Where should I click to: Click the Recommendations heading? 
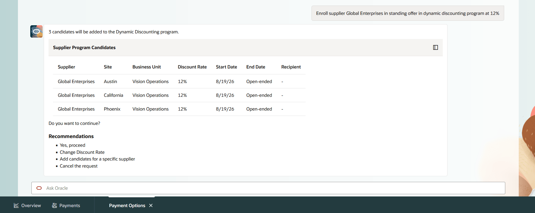tap(71, 136)
